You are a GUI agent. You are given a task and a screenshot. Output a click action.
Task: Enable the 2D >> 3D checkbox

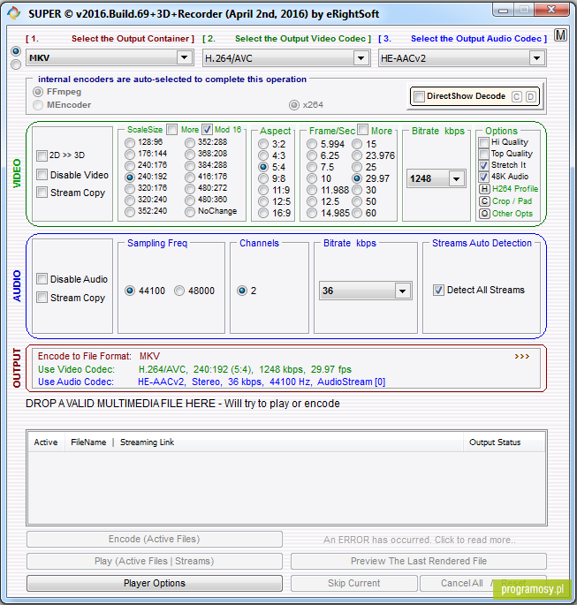42,155
